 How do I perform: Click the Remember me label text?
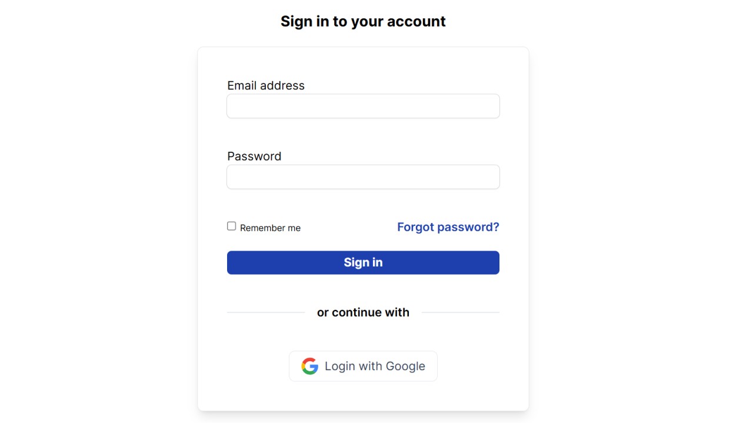(x=270, y=228)
